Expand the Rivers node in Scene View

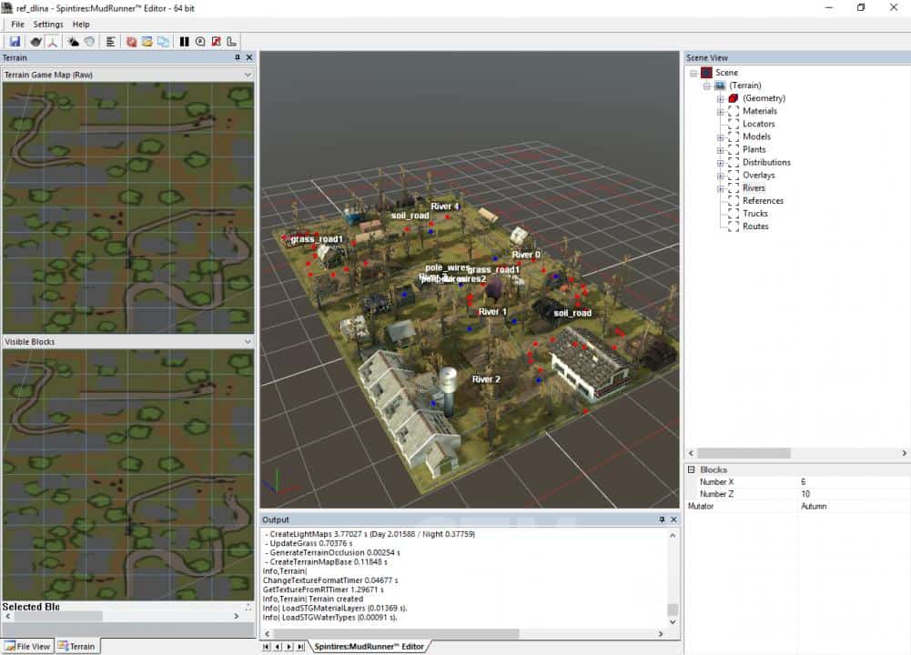point(720,188)
